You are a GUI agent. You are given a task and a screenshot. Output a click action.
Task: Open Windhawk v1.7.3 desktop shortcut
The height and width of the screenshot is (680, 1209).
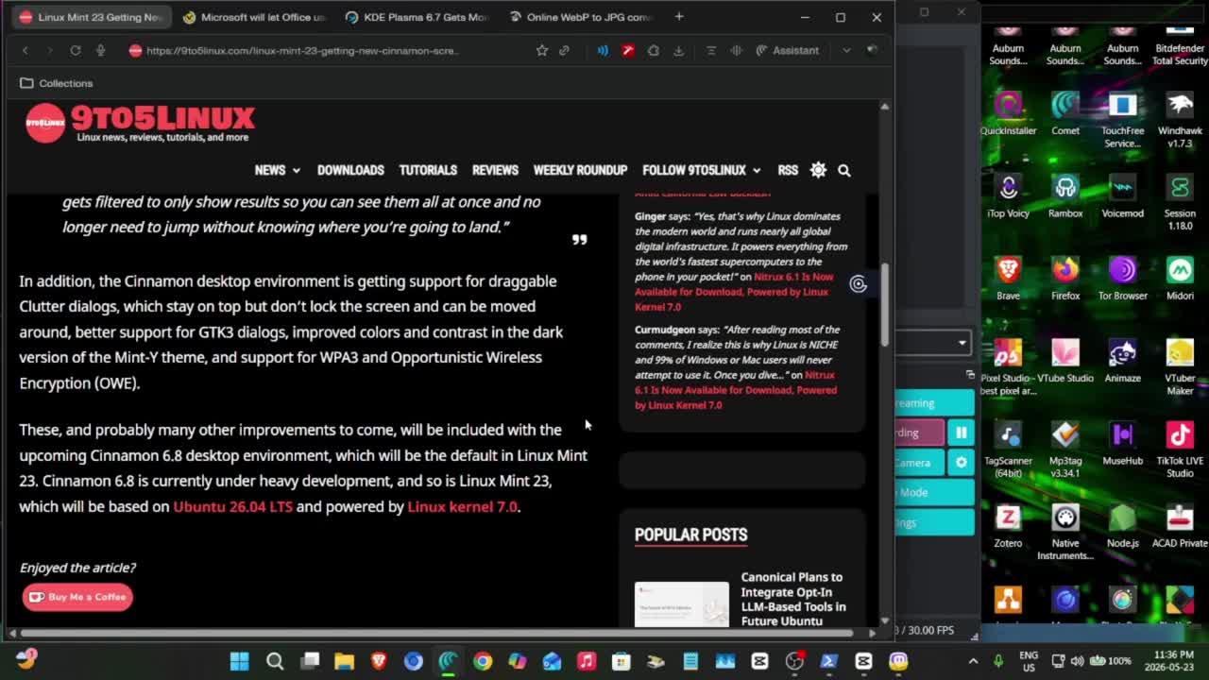click(x=1180, y=120)
